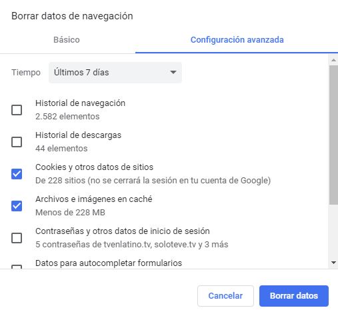Open the Tiempo range dropdown
This screenshot has height=316, width=338.
click(115, 73)
